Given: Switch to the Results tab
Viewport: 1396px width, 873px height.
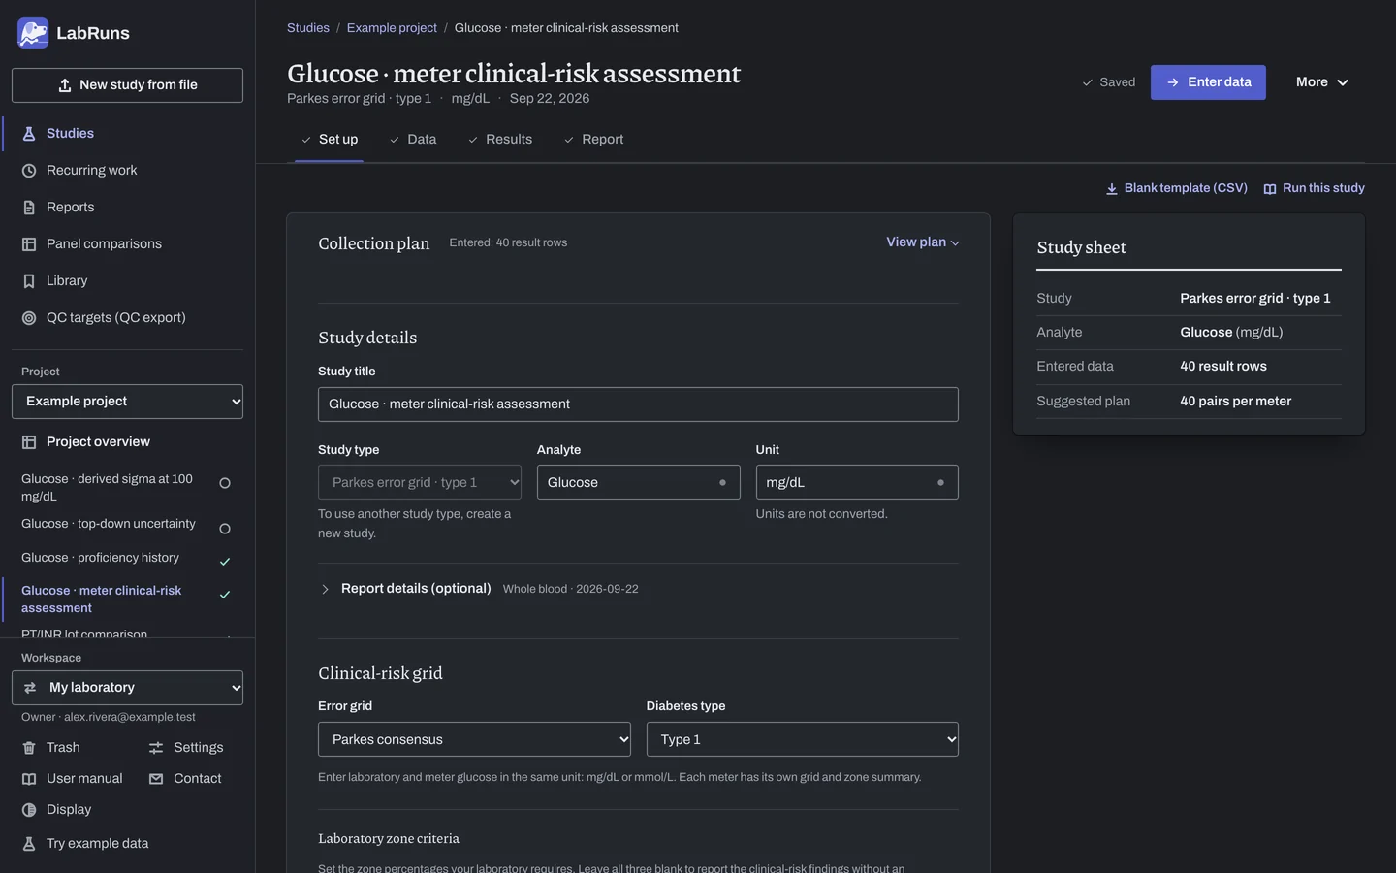Looking at the screenshot, I should tap(500, 140).
